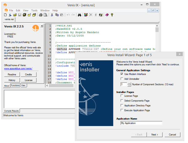Click the Application Name text field
This screenshot has width=188, height=143.
(x=141, y=123)
